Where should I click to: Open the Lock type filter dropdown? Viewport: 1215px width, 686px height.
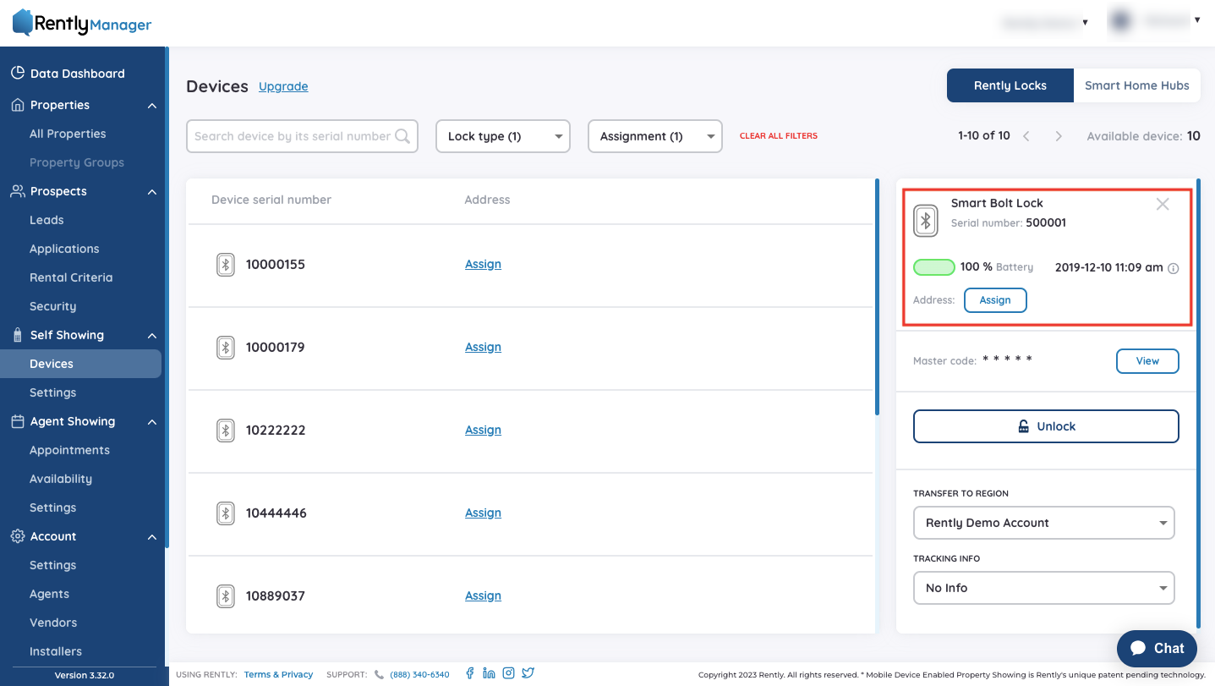(503, 136)
